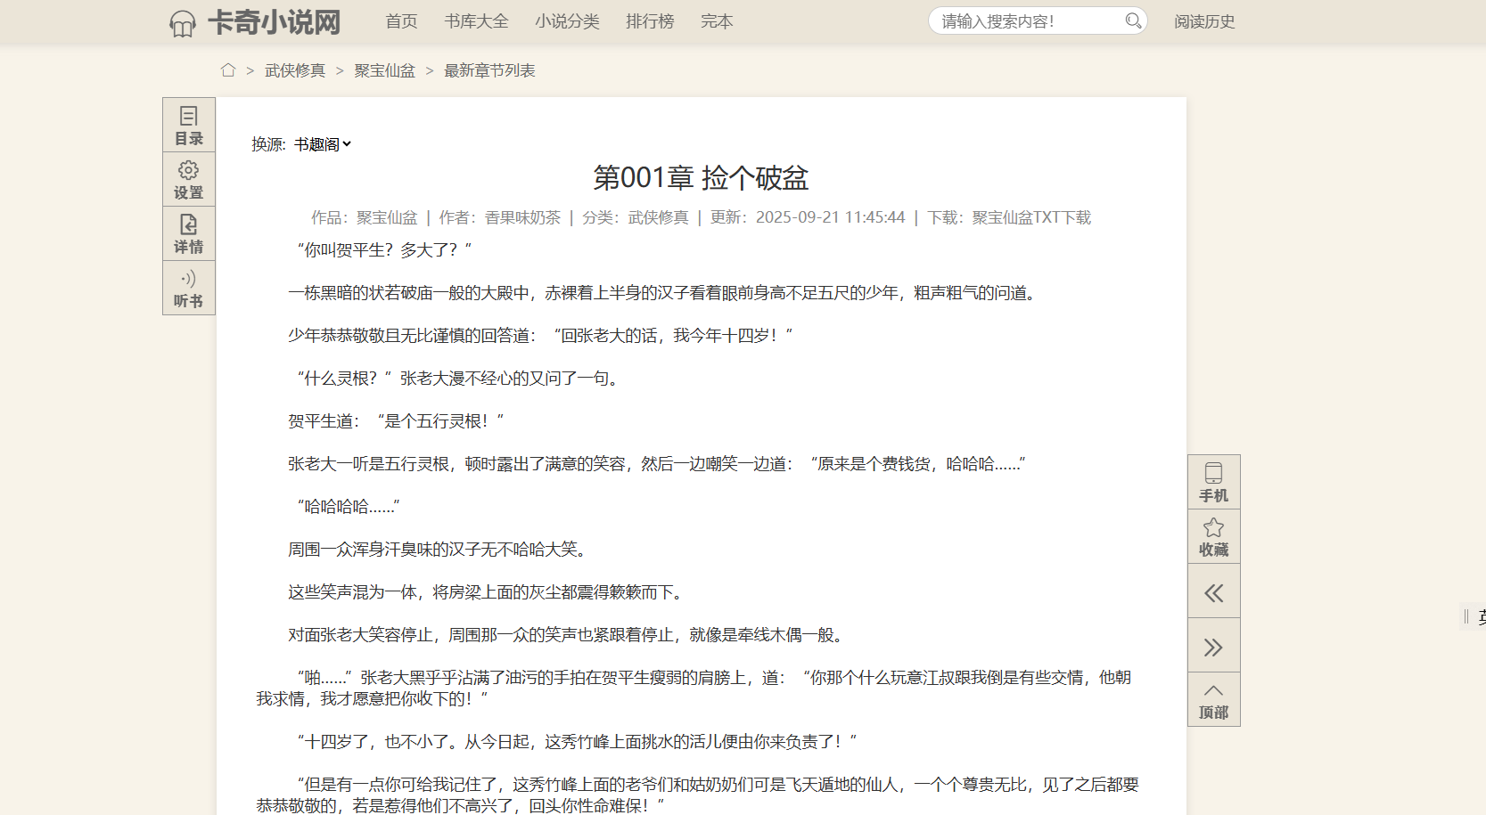Click the 手机 mobile reading icon
Viewport: 1486px width, 815px height.
1213,483
